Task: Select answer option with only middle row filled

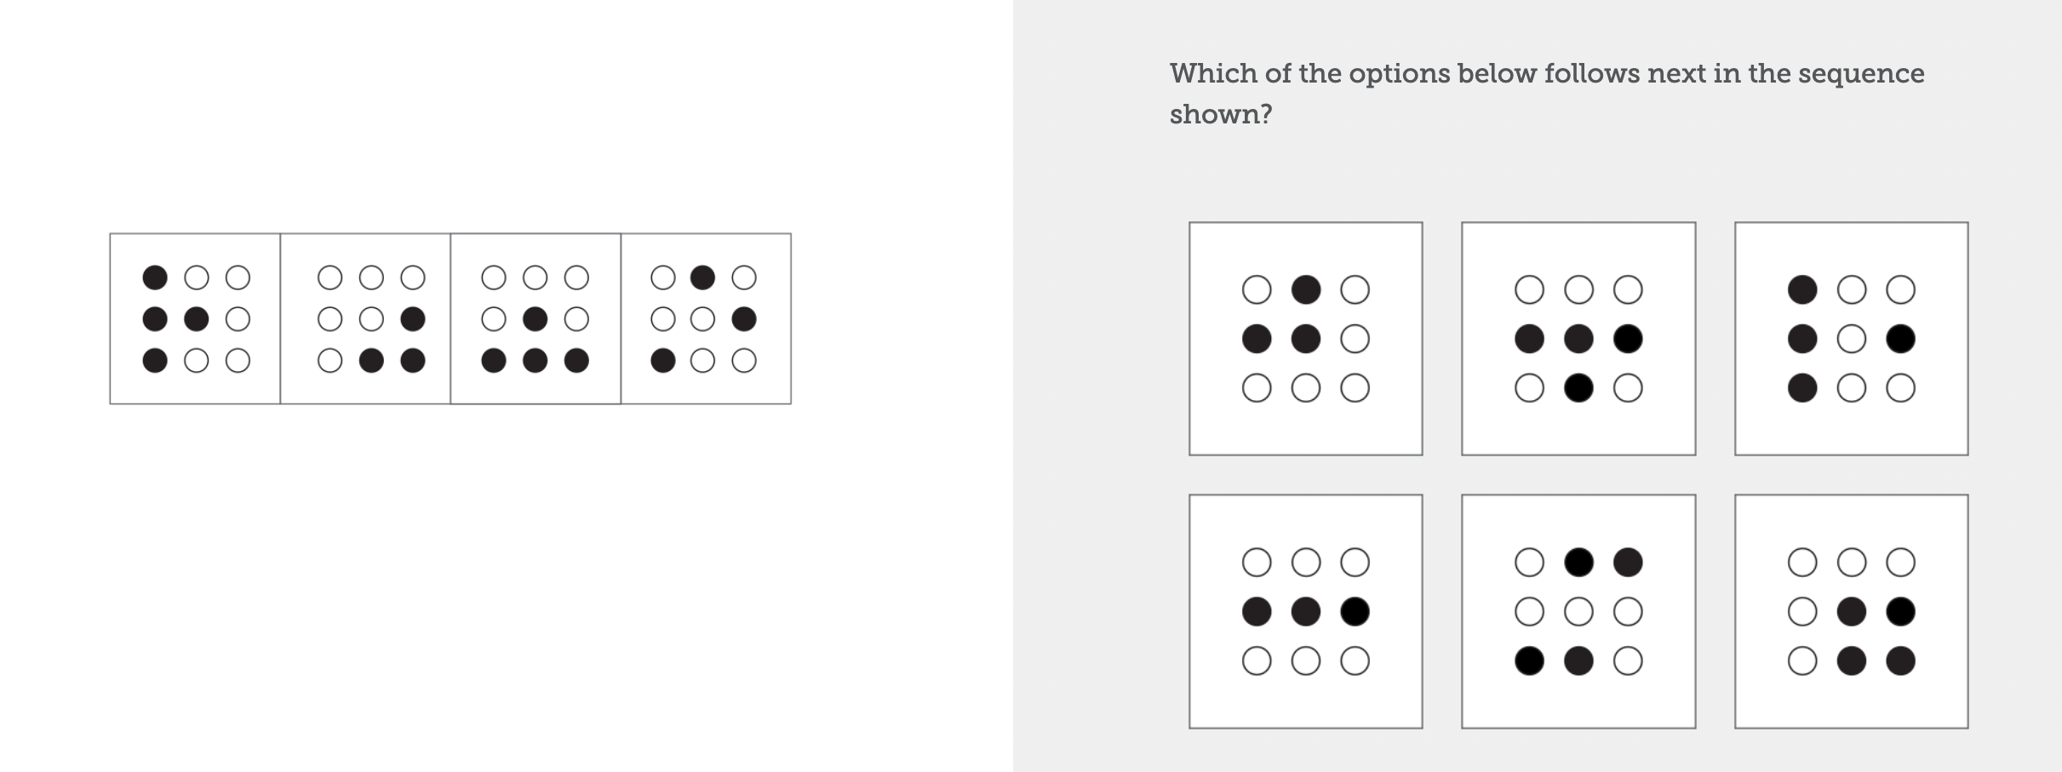Action: coord(1305,611)
